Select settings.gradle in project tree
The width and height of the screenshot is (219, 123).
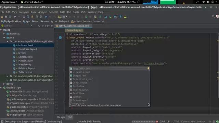coord(17,111)
